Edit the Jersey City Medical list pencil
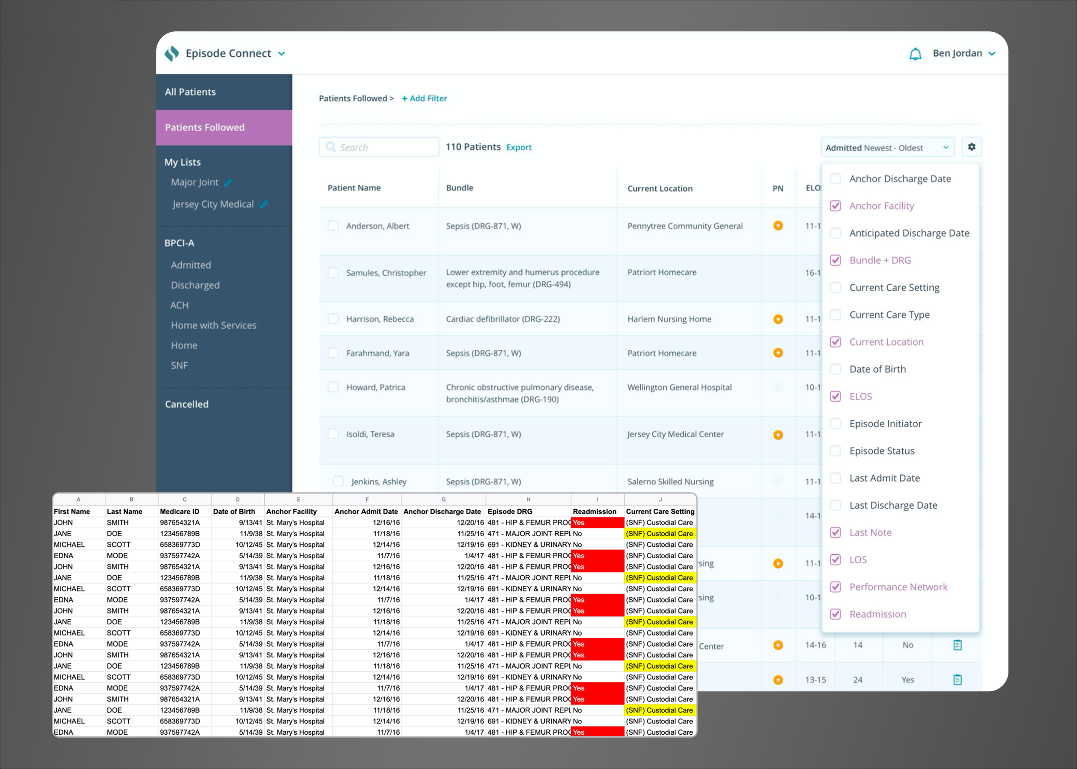This screenshot has height=769, width=1077. (x=264, y=204)
